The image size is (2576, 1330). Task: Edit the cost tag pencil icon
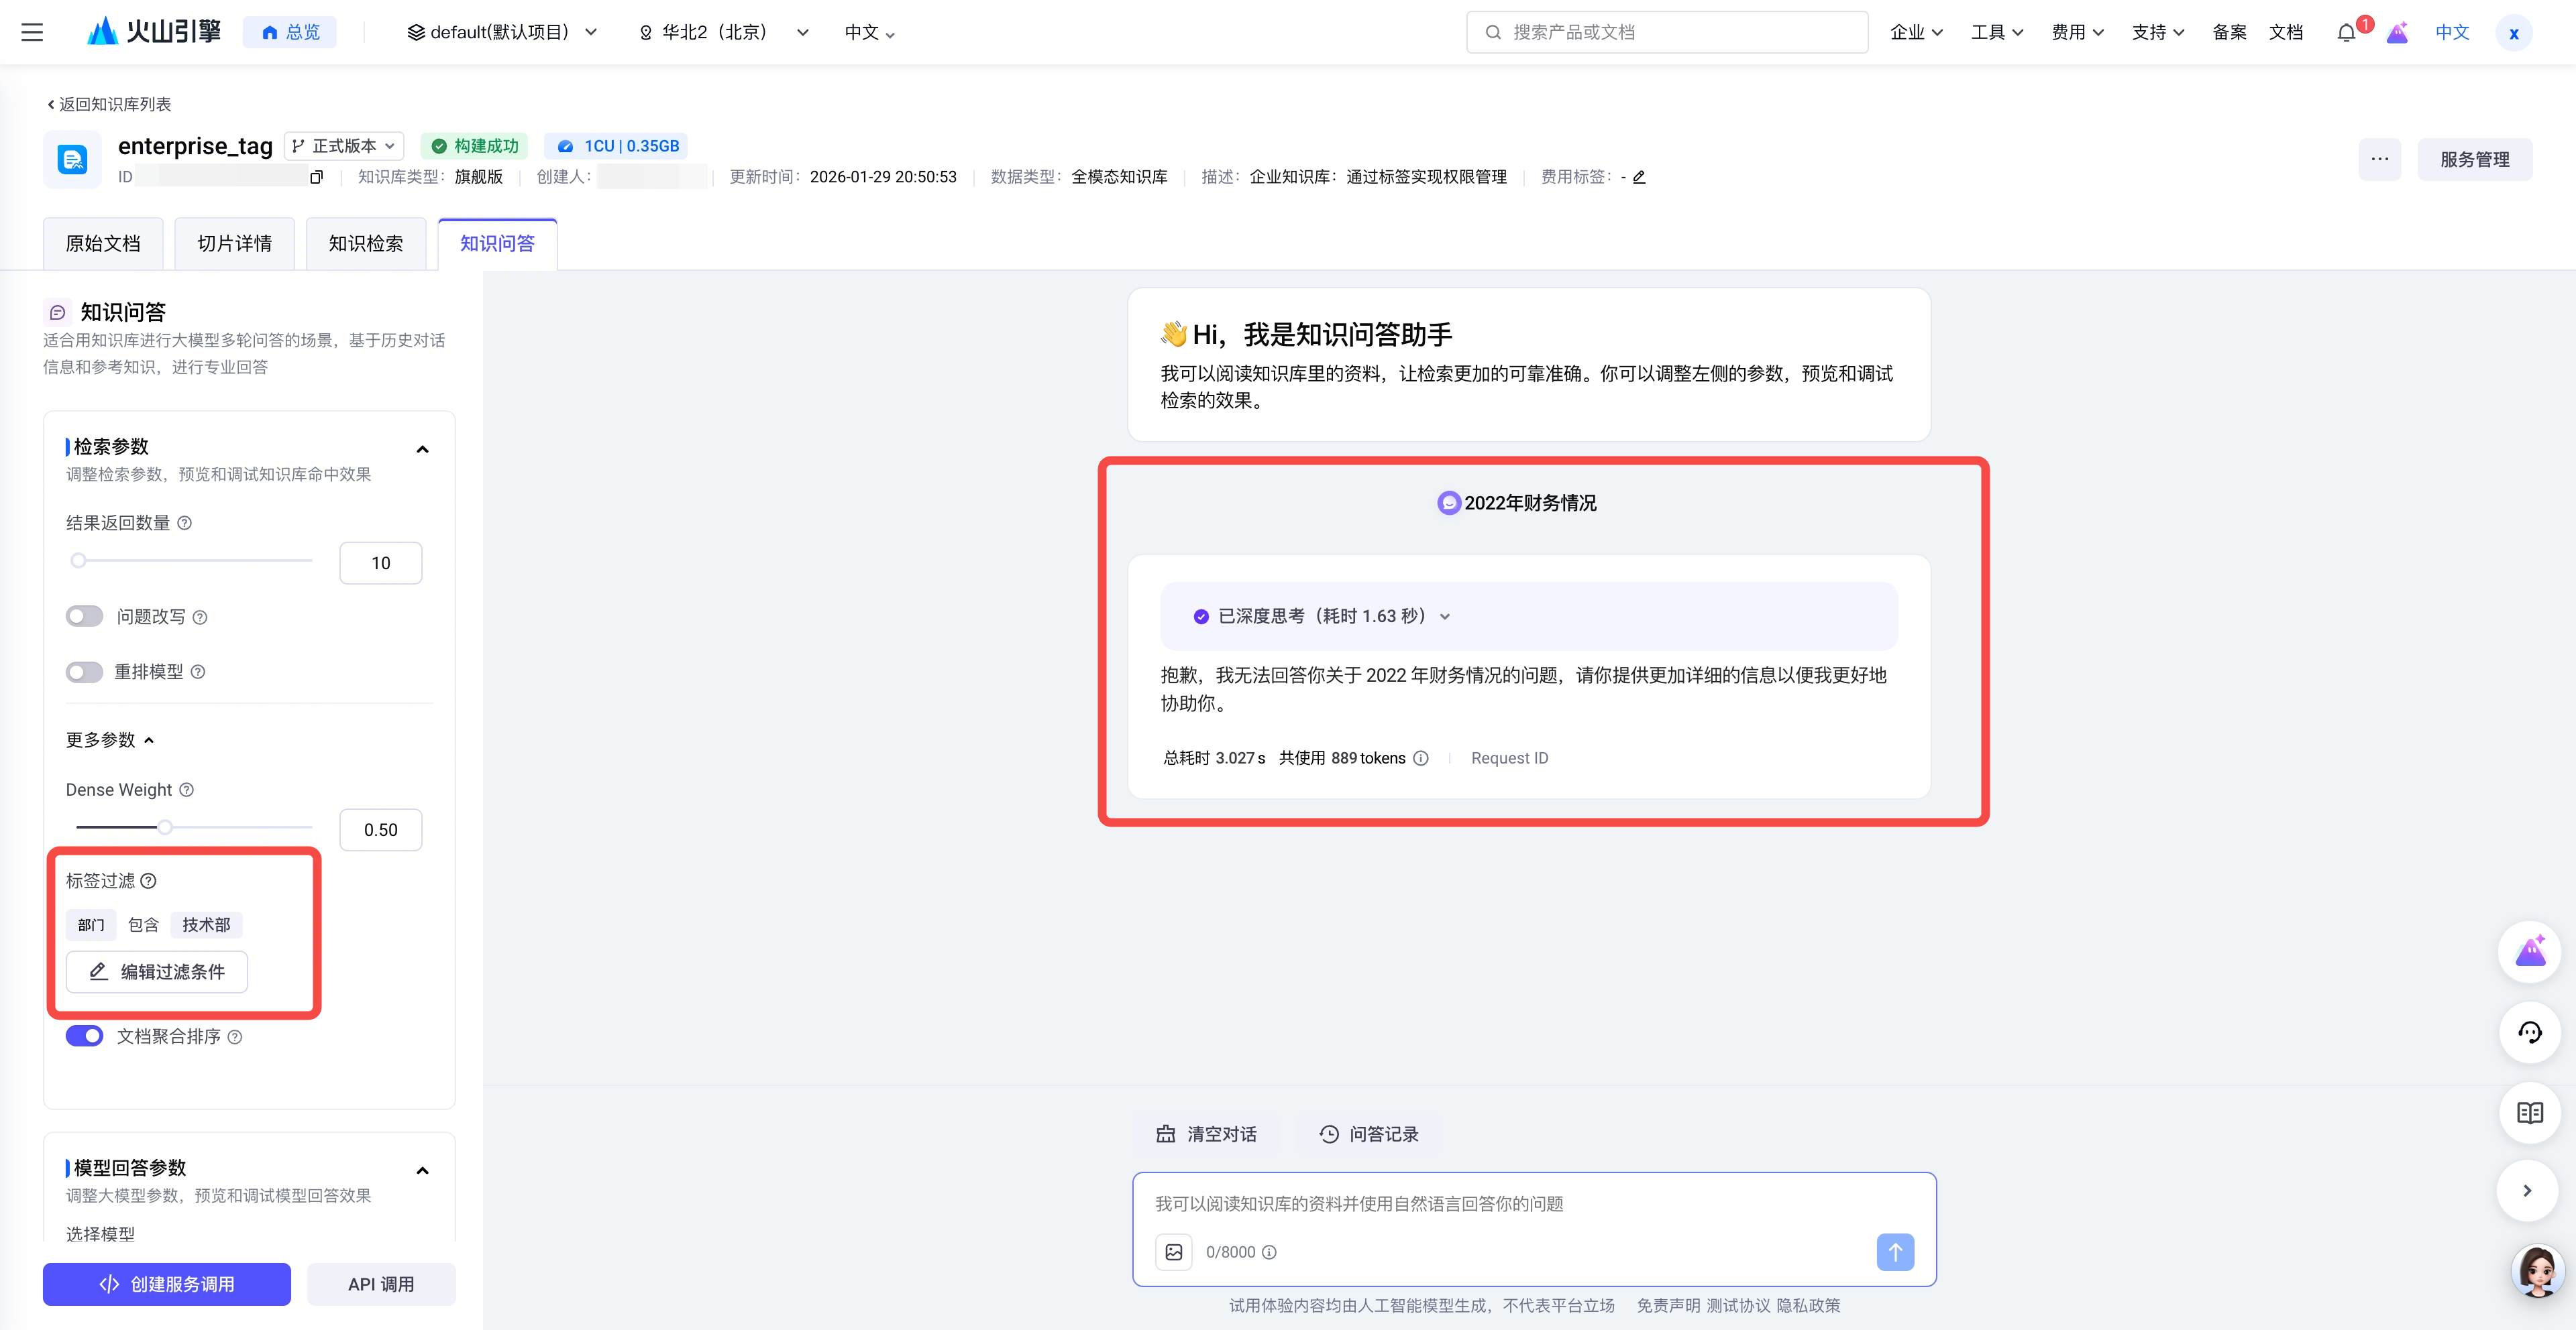(x=1639, y=177)
